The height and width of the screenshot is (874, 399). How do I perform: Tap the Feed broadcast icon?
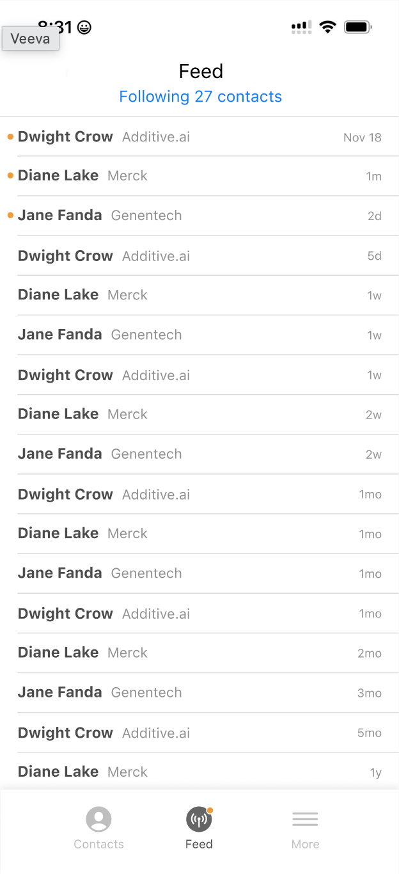tap(199, 819)
